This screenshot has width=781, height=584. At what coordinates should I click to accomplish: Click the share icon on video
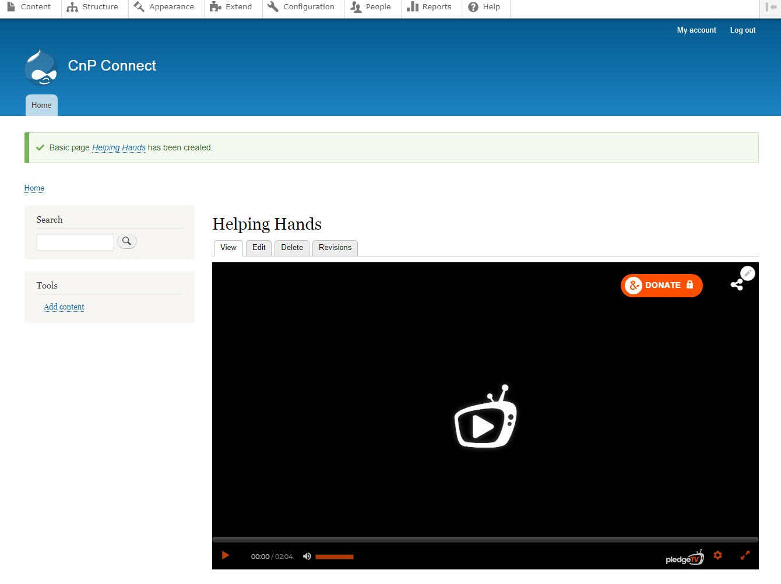point(737,284)
